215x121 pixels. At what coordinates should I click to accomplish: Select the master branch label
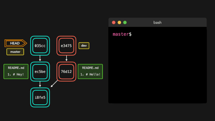pyautogui.click(x=15, y=52)
